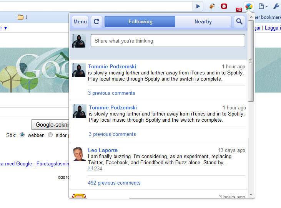Click own profile avatar beside share box

tap(79, 41)
